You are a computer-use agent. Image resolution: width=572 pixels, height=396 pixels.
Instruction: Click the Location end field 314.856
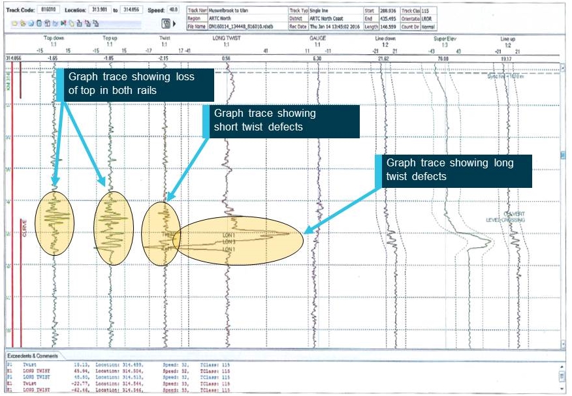(x=131, y=10)
